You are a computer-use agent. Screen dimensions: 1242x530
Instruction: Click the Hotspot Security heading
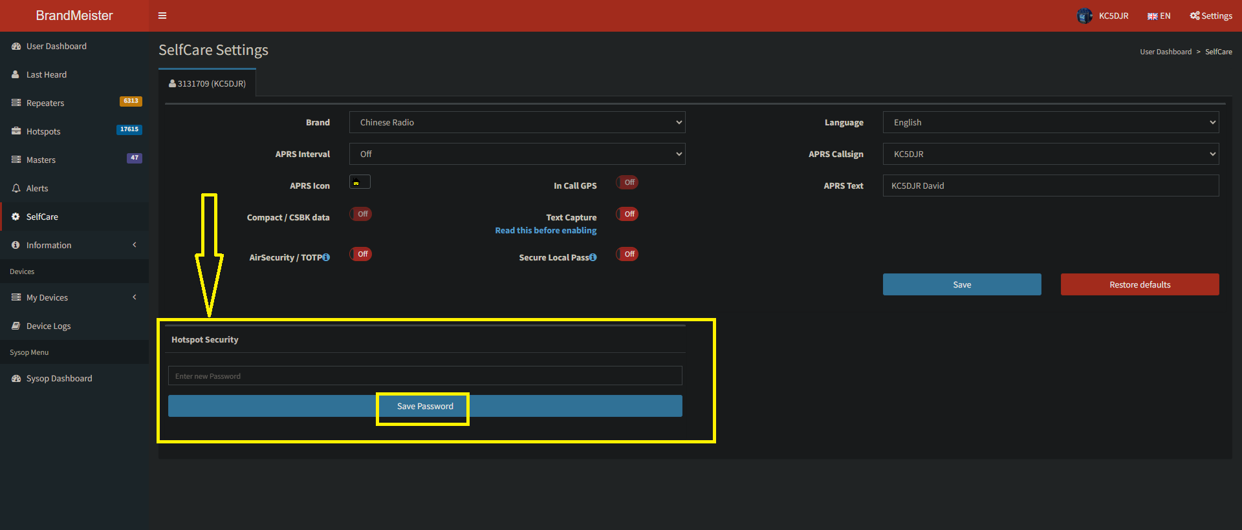tap(204, 339)
